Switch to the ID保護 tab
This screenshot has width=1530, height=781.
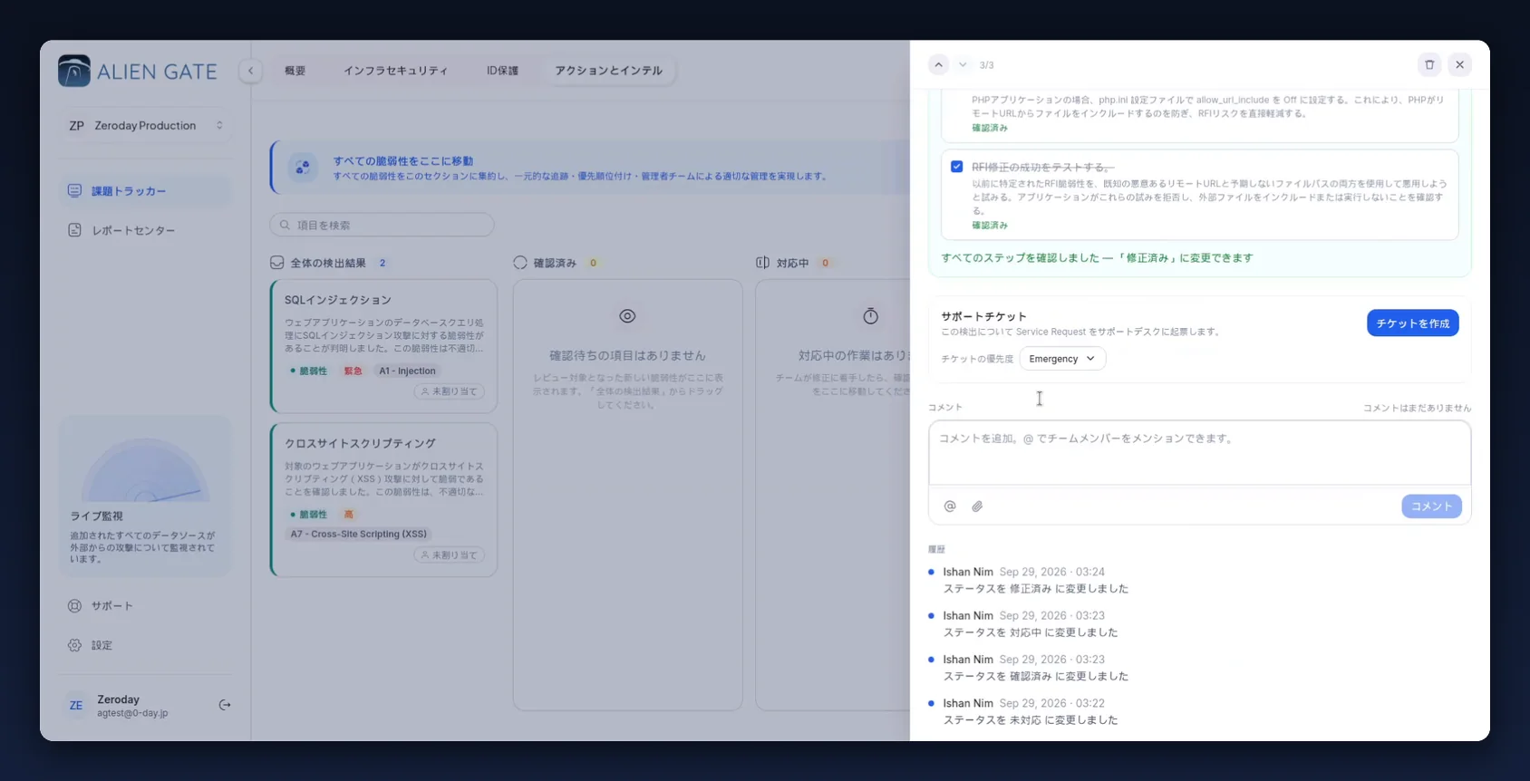click(x=502, y=71)
